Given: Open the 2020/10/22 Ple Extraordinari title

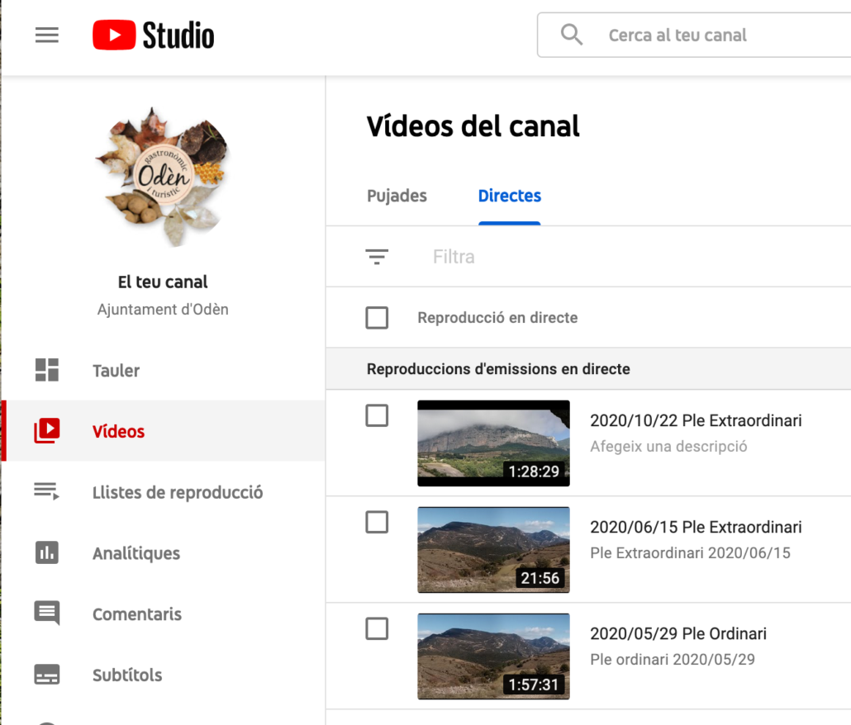Looking at the screenshot, I should point(696,420).
